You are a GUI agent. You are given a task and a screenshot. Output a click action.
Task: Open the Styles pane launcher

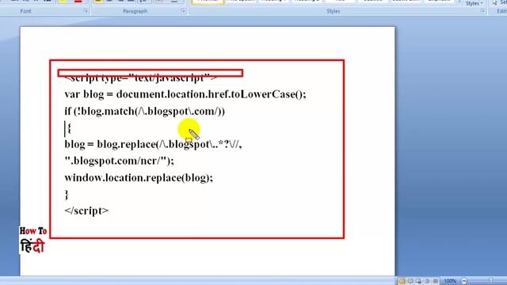click(x=482, y=10)
